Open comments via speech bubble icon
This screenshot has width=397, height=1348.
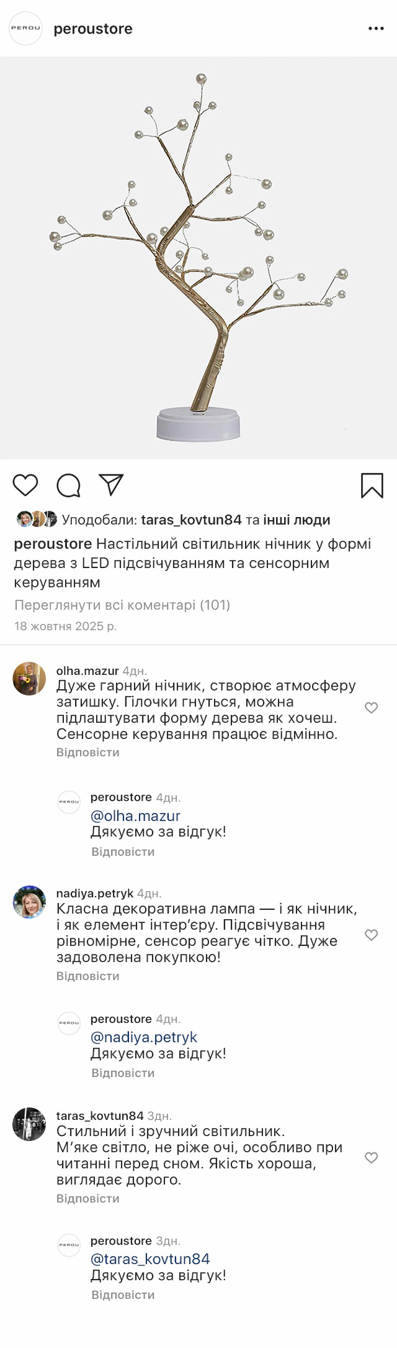69,485
